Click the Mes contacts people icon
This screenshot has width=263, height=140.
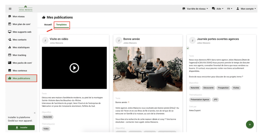(x=10, y=40)
